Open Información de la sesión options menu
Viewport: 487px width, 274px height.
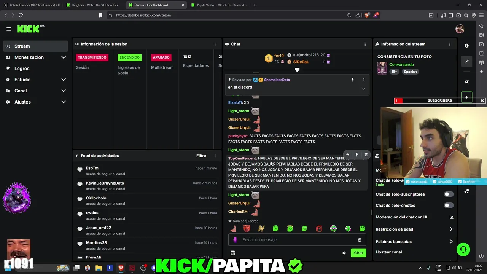click(x=215, y=44)
